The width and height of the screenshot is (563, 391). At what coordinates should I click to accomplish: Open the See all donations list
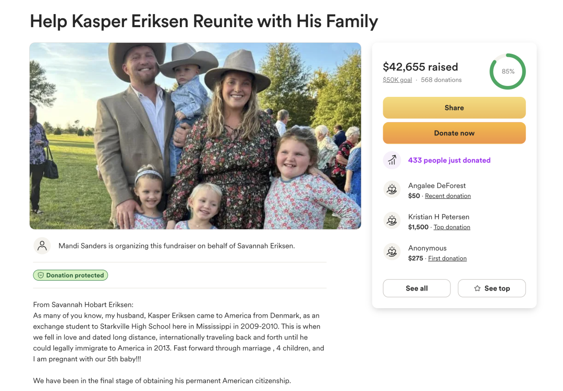(417, 288)
